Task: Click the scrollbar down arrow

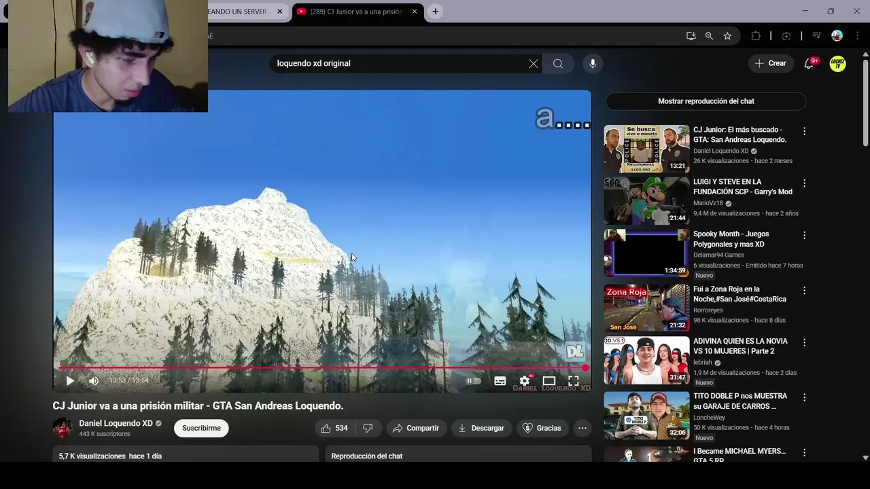Action: [865, 458]
